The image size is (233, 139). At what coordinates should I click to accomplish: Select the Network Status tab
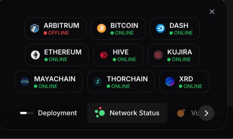point(127,113)
